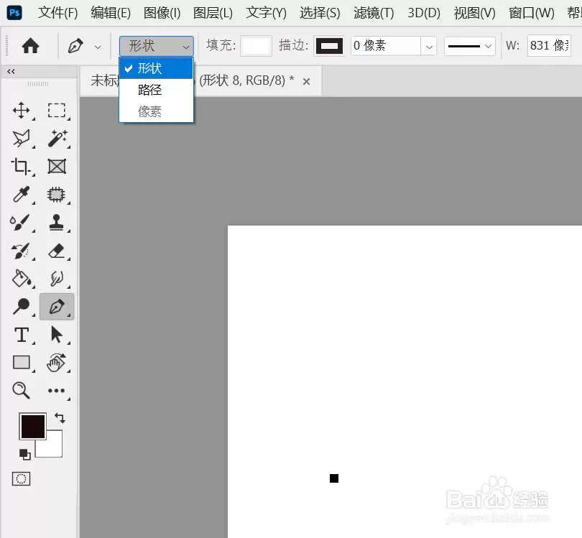Open the 形状 tool mode dropdown

pyautogui.click(x=156, y=46)
